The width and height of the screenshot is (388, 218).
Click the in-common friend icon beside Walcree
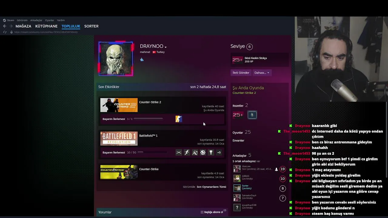pos(276,170)
